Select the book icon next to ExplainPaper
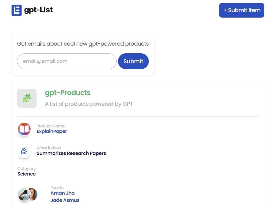Image resolution: width=275 pixels, height=206 pixels. [24, 129]
